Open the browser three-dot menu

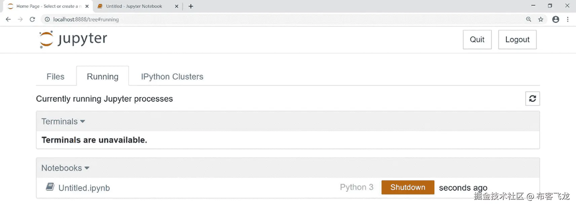[568, 19]
